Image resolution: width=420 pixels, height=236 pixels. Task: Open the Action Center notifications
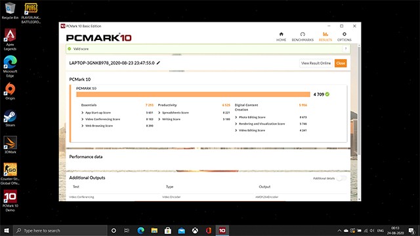click(x=411, y=230)
